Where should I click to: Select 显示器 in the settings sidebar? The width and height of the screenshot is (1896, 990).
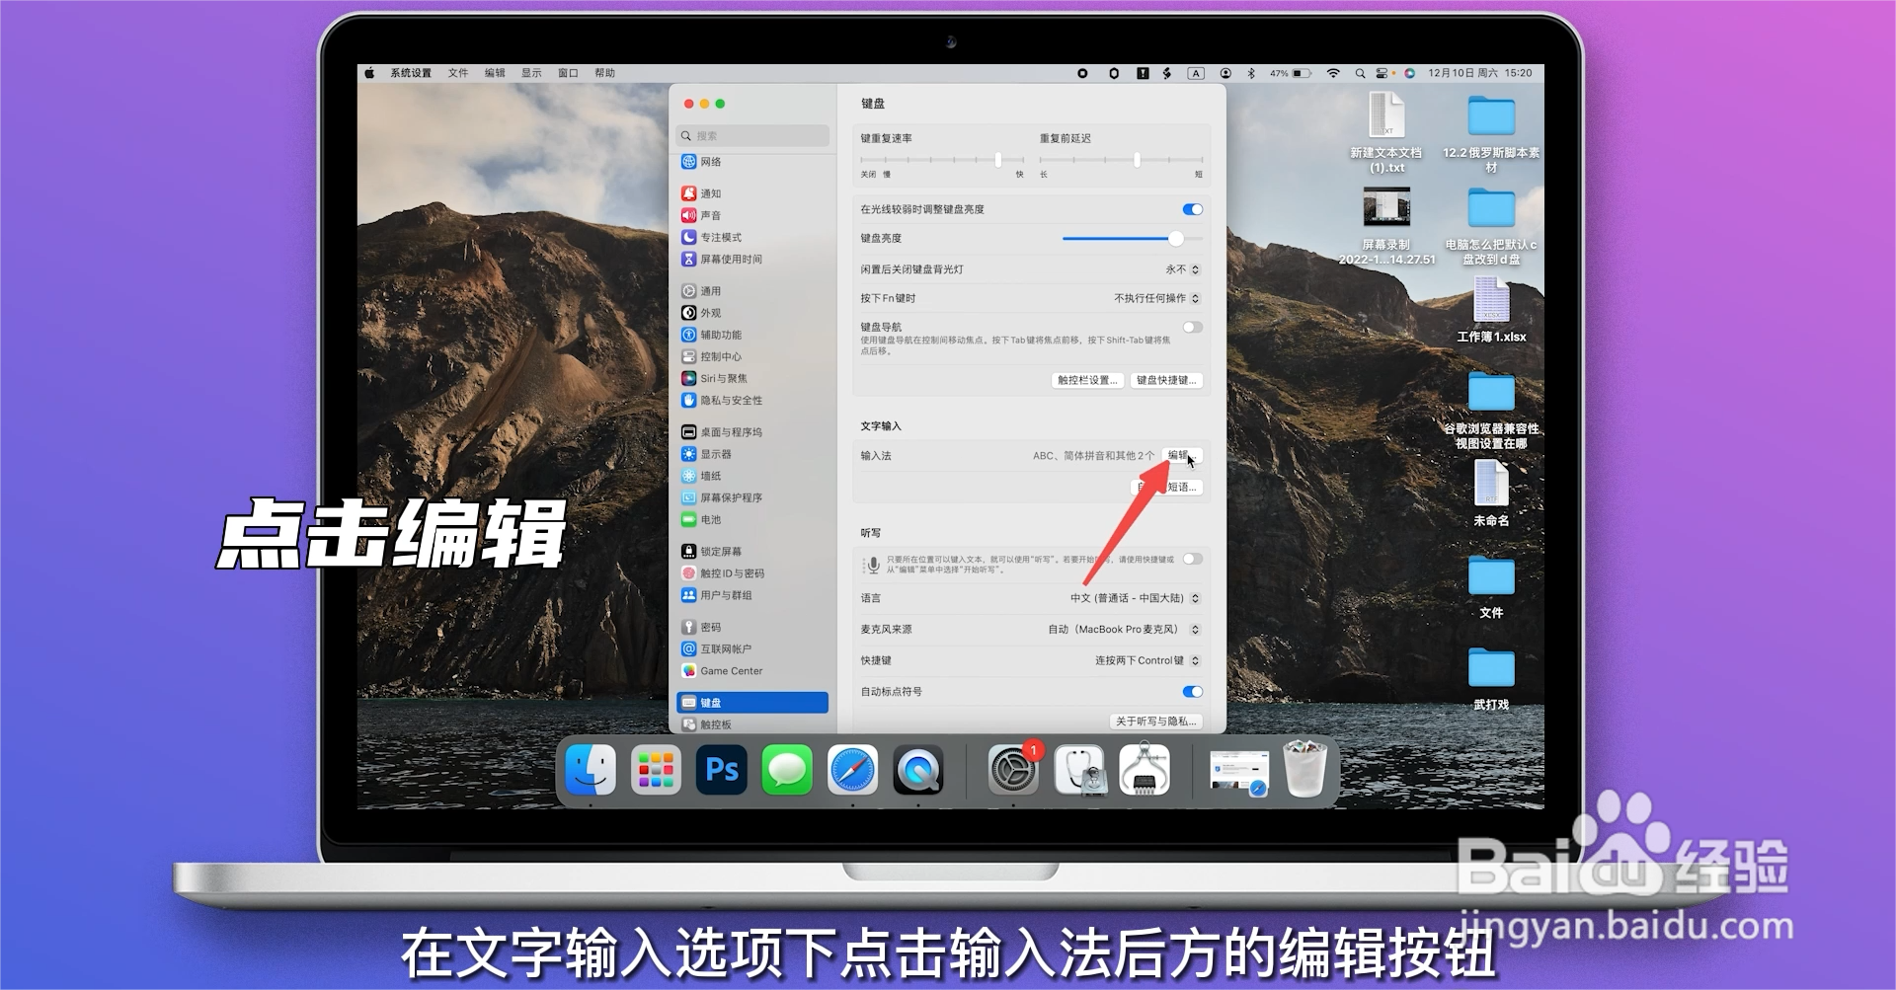[x=718, y=454]
